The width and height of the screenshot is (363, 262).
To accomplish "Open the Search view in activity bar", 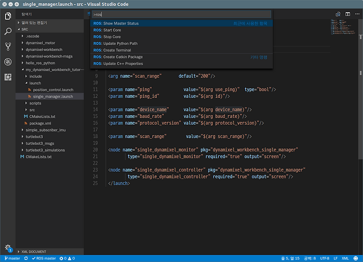I will click(8, 31).
